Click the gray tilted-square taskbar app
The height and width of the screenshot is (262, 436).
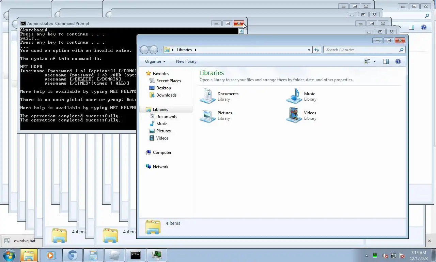(x=114, y=255)
